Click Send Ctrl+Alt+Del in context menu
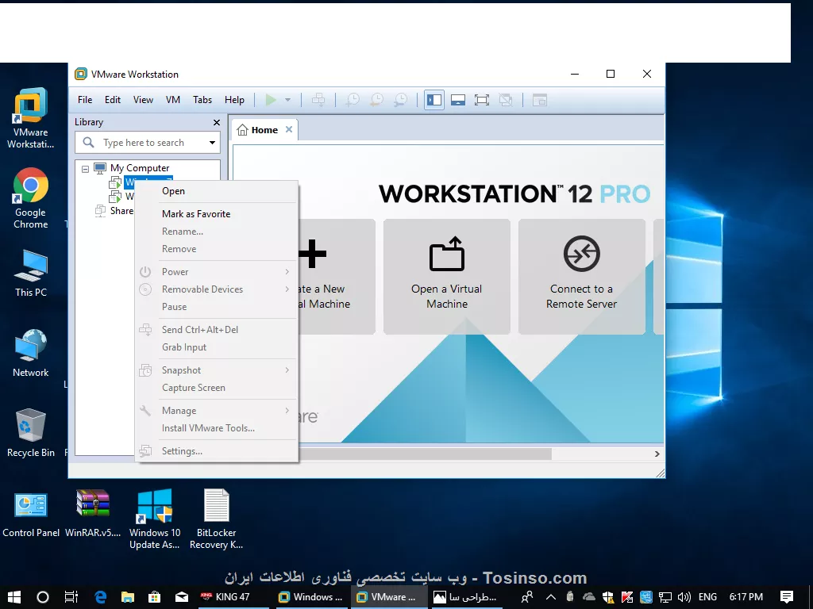The image size is (813, 609). coord(216,330)
